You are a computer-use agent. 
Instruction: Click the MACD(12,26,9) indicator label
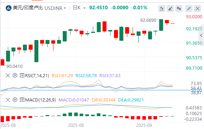tap(41, 100)
